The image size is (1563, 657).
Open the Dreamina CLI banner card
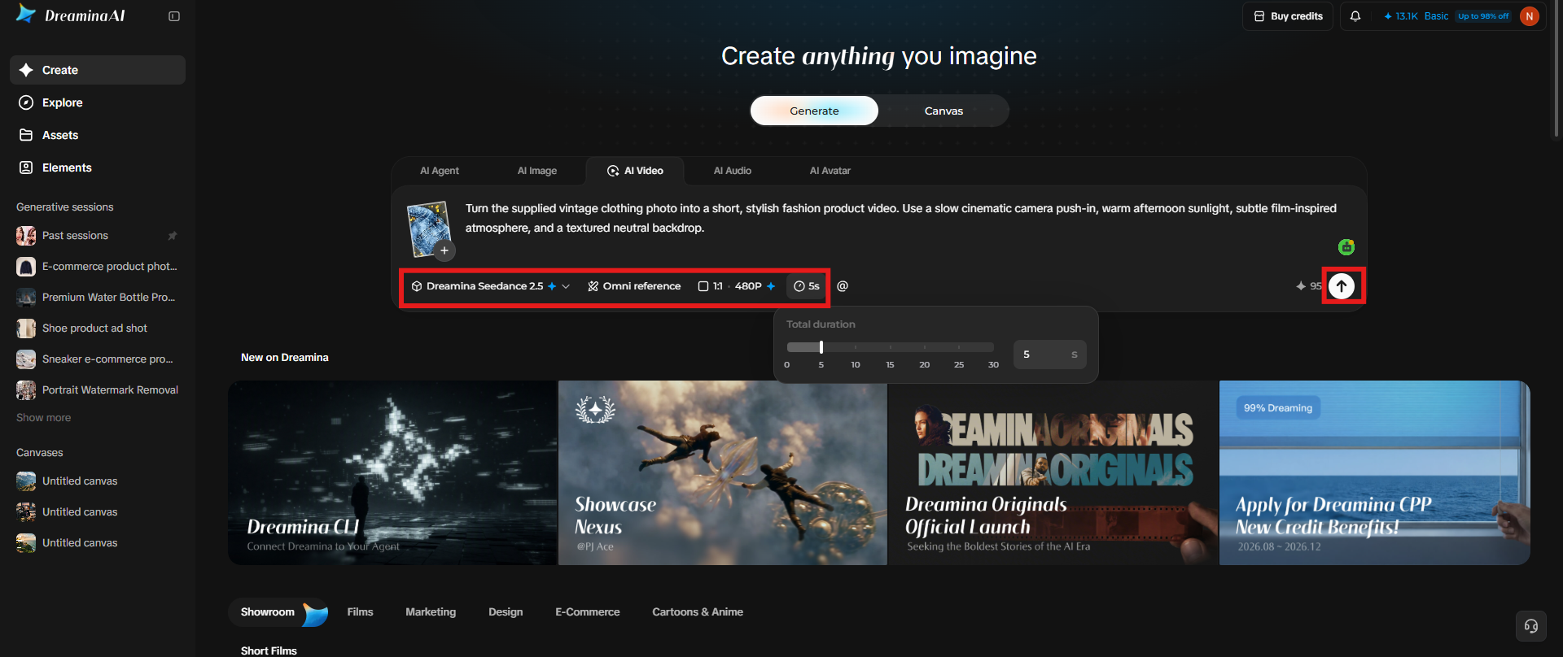click(x=392, y=472)
